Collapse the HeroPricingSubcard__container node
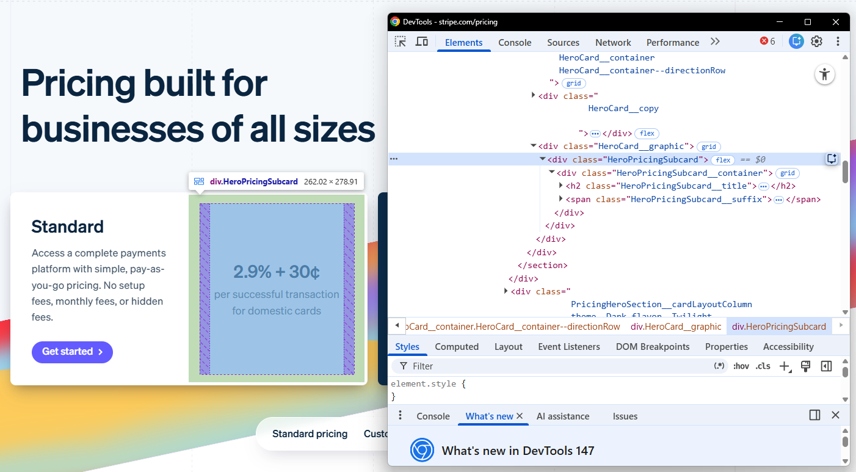Viewport: 856px width, 472px height. [552, 173]
